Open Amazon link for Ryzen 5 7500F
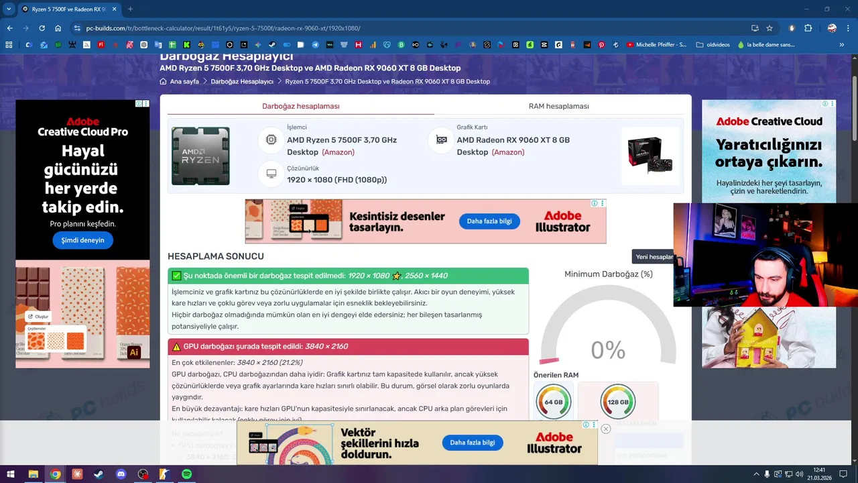The image size is (858, 483). (339, 152)
